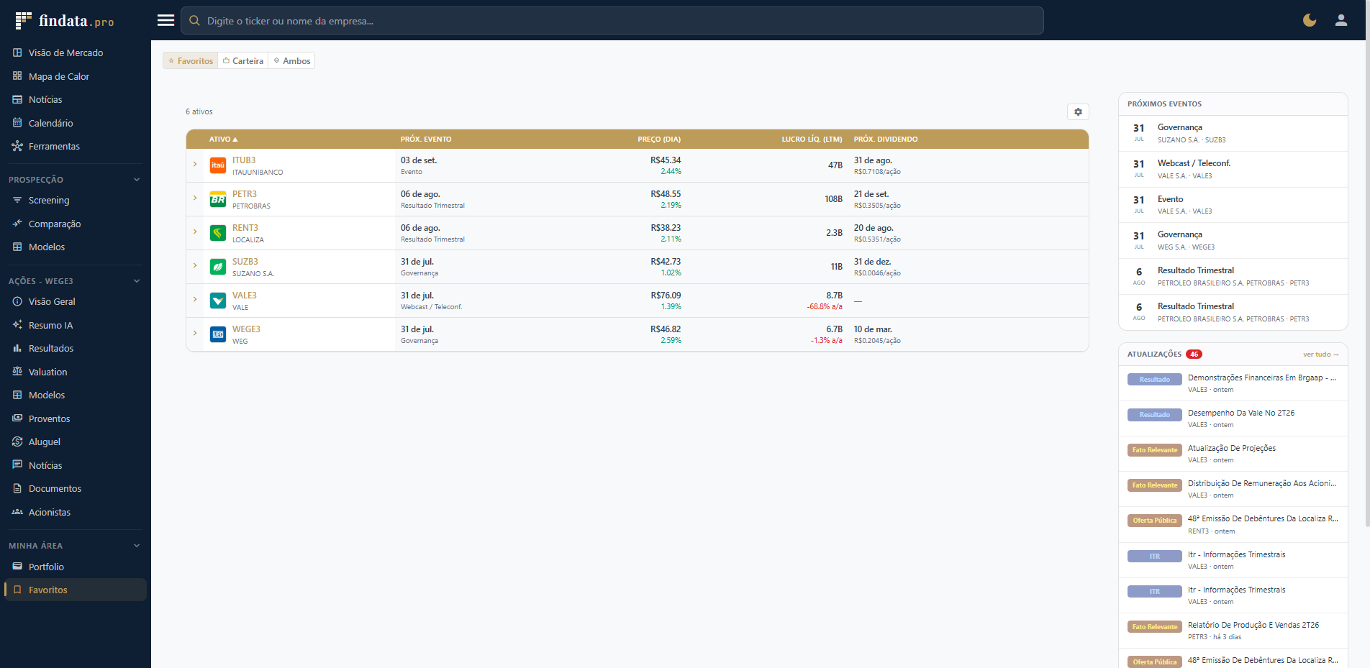Sort by Preço (Dia) column header

(x=659, y=139)
